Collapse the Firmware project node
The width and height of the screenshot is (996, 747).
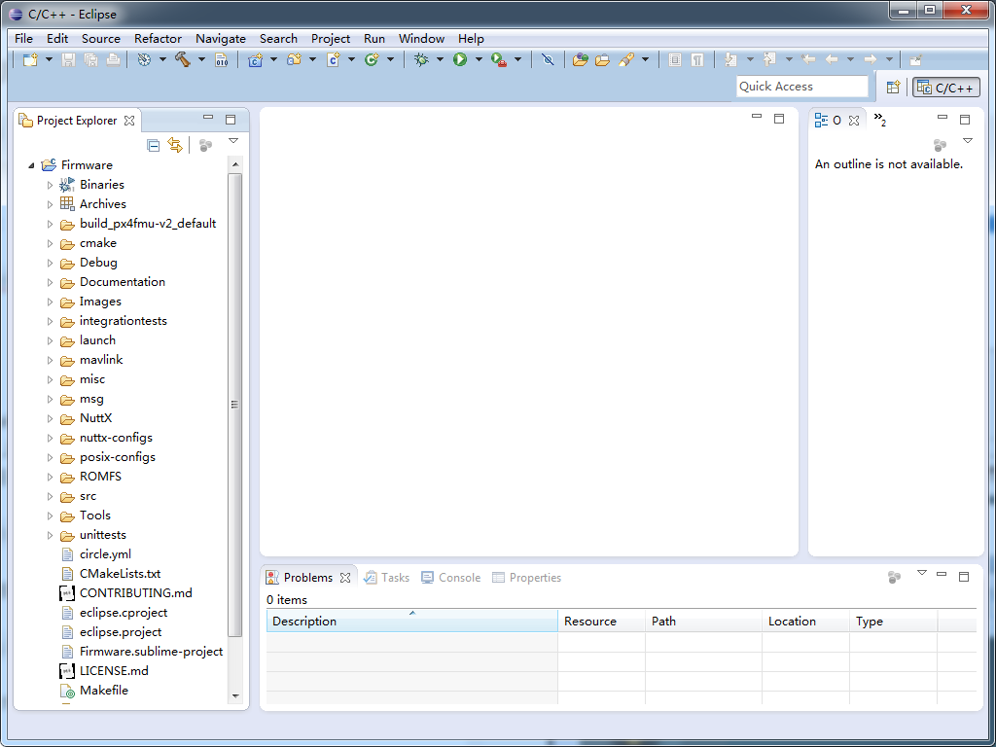pos(31,165)
